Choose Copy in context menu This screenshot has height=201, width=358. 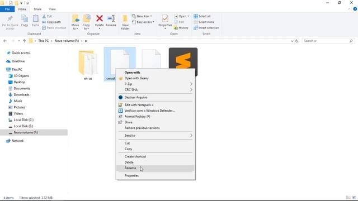[156, 149]
